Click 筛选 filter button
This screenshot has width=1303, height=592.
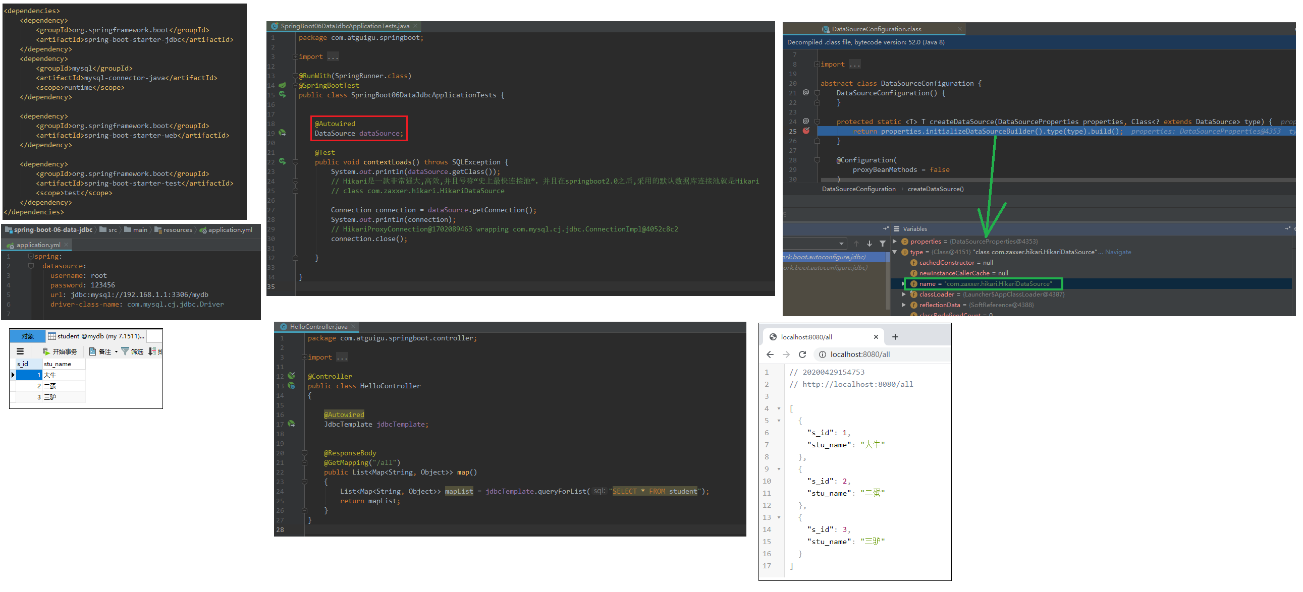pyautogui.click(x=133, y=351)
